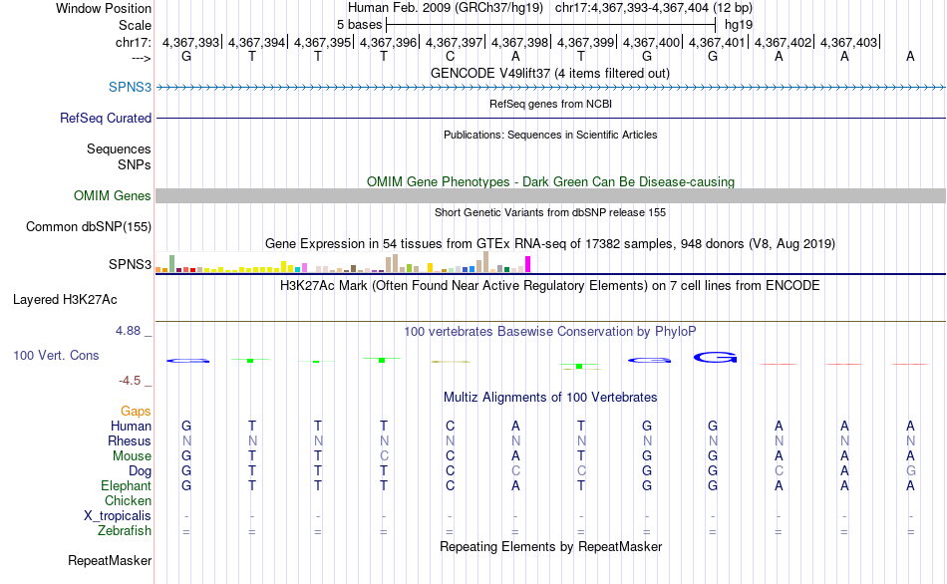
Task: Open '100 vertebrates Basewise Conservation by PhyloP' title
Action: point(550,332)
